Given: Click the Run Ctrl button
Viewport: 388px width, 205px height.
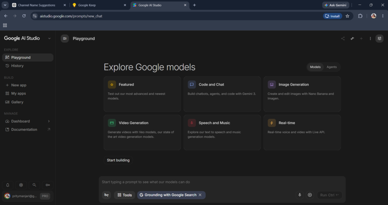Looking at the screenshot, I should click(x=330, y=195).
